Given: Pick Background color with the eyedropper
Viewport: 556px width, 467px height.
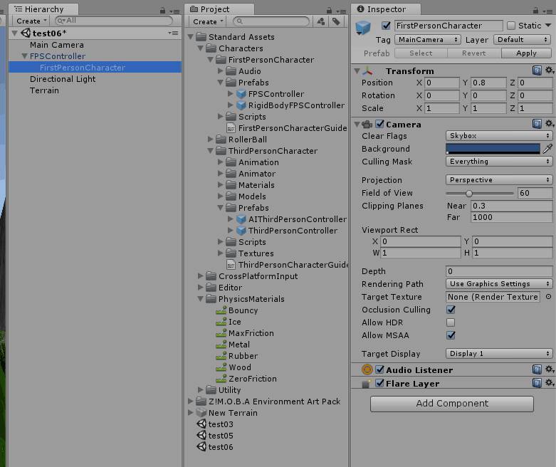Looking at the screenshot, I should [547, 149].
